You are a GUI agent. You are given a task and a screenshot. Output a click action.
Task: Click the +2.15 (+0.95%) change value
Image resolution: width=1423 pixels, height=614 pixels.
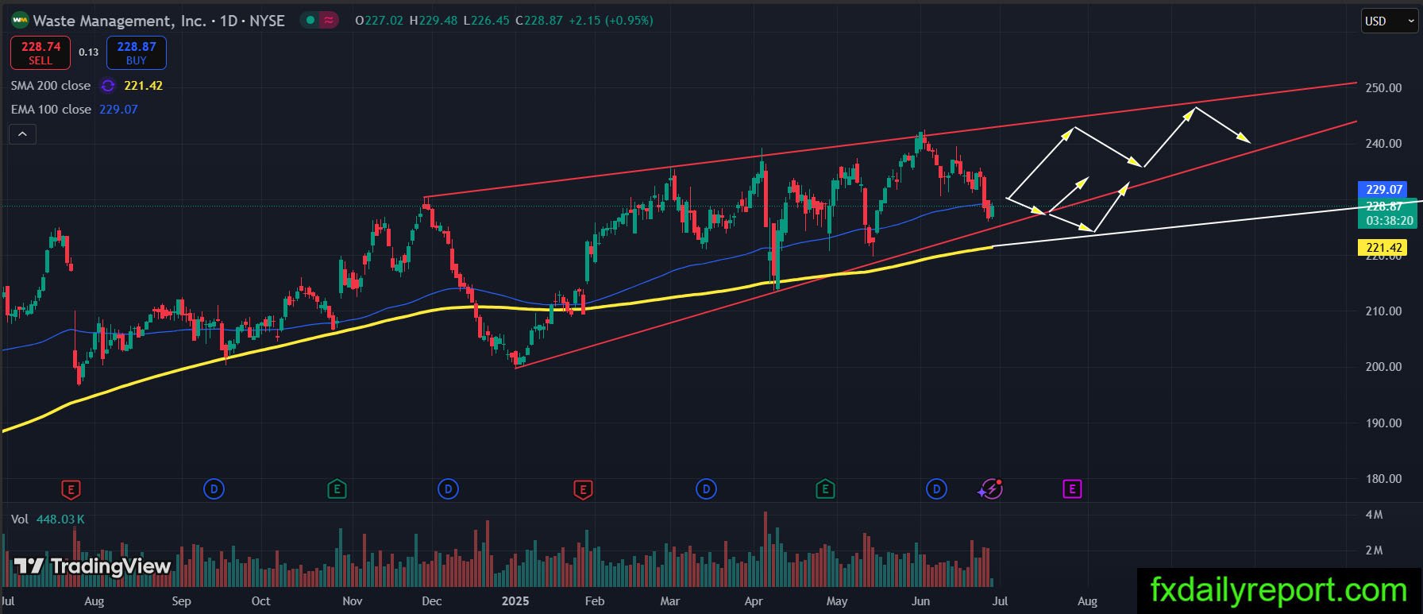tap(611, 21)
